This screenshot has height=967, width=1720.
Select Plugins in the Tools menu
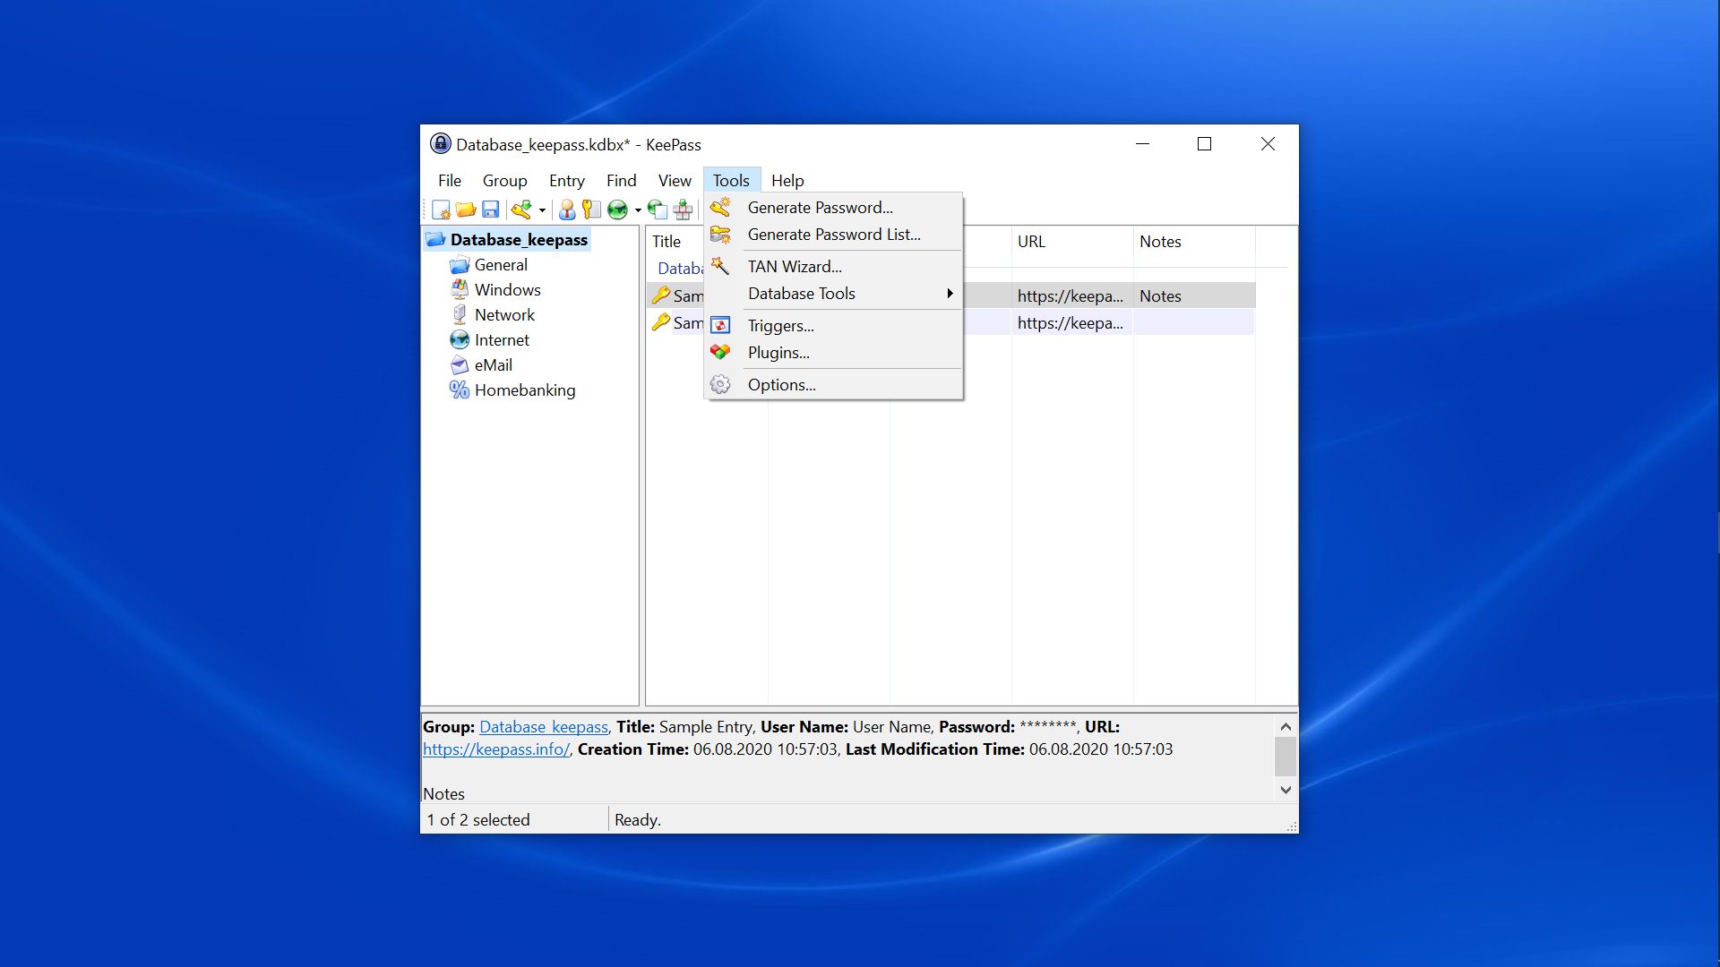click(x=778, y=353)
